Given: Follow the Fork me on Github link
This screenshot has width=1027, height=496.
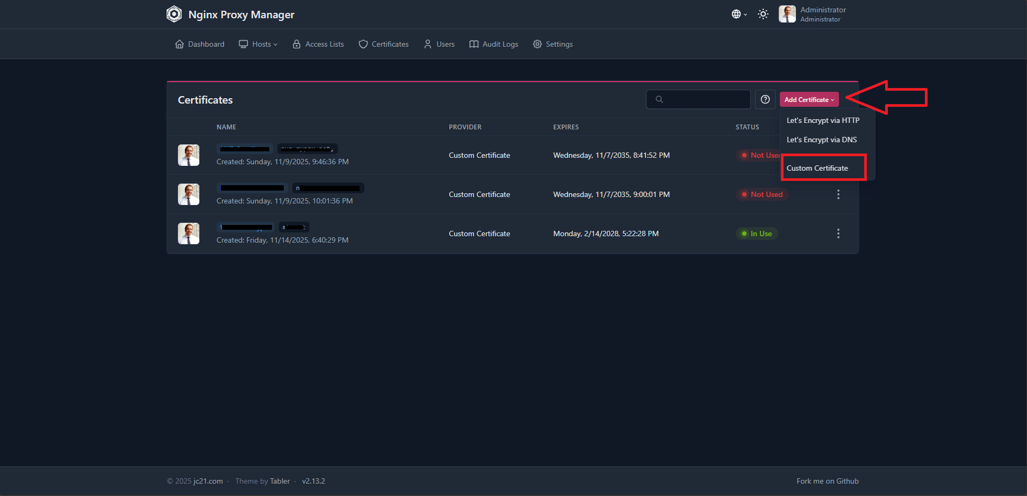Looking at the screenshot, I should [x=827, y=481].
